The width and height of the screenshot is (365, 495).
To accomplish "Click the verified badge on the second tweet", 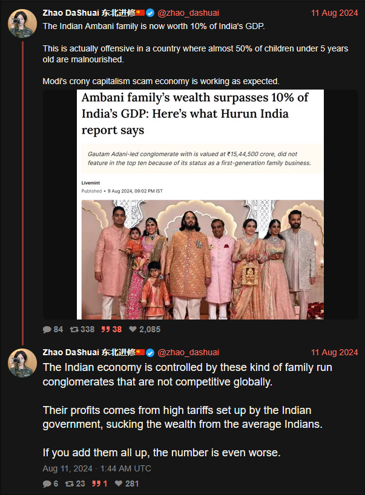I will tap(151, 353).
